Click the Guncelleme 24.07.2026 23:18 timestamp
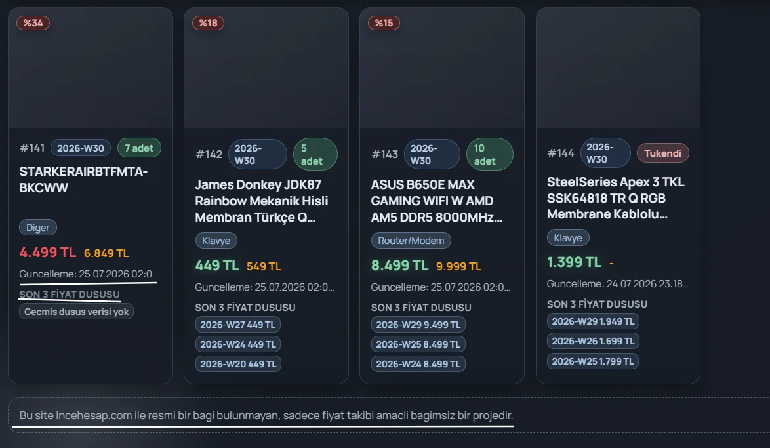The width and height of the screenshot is (770, 448). point(617,284)
